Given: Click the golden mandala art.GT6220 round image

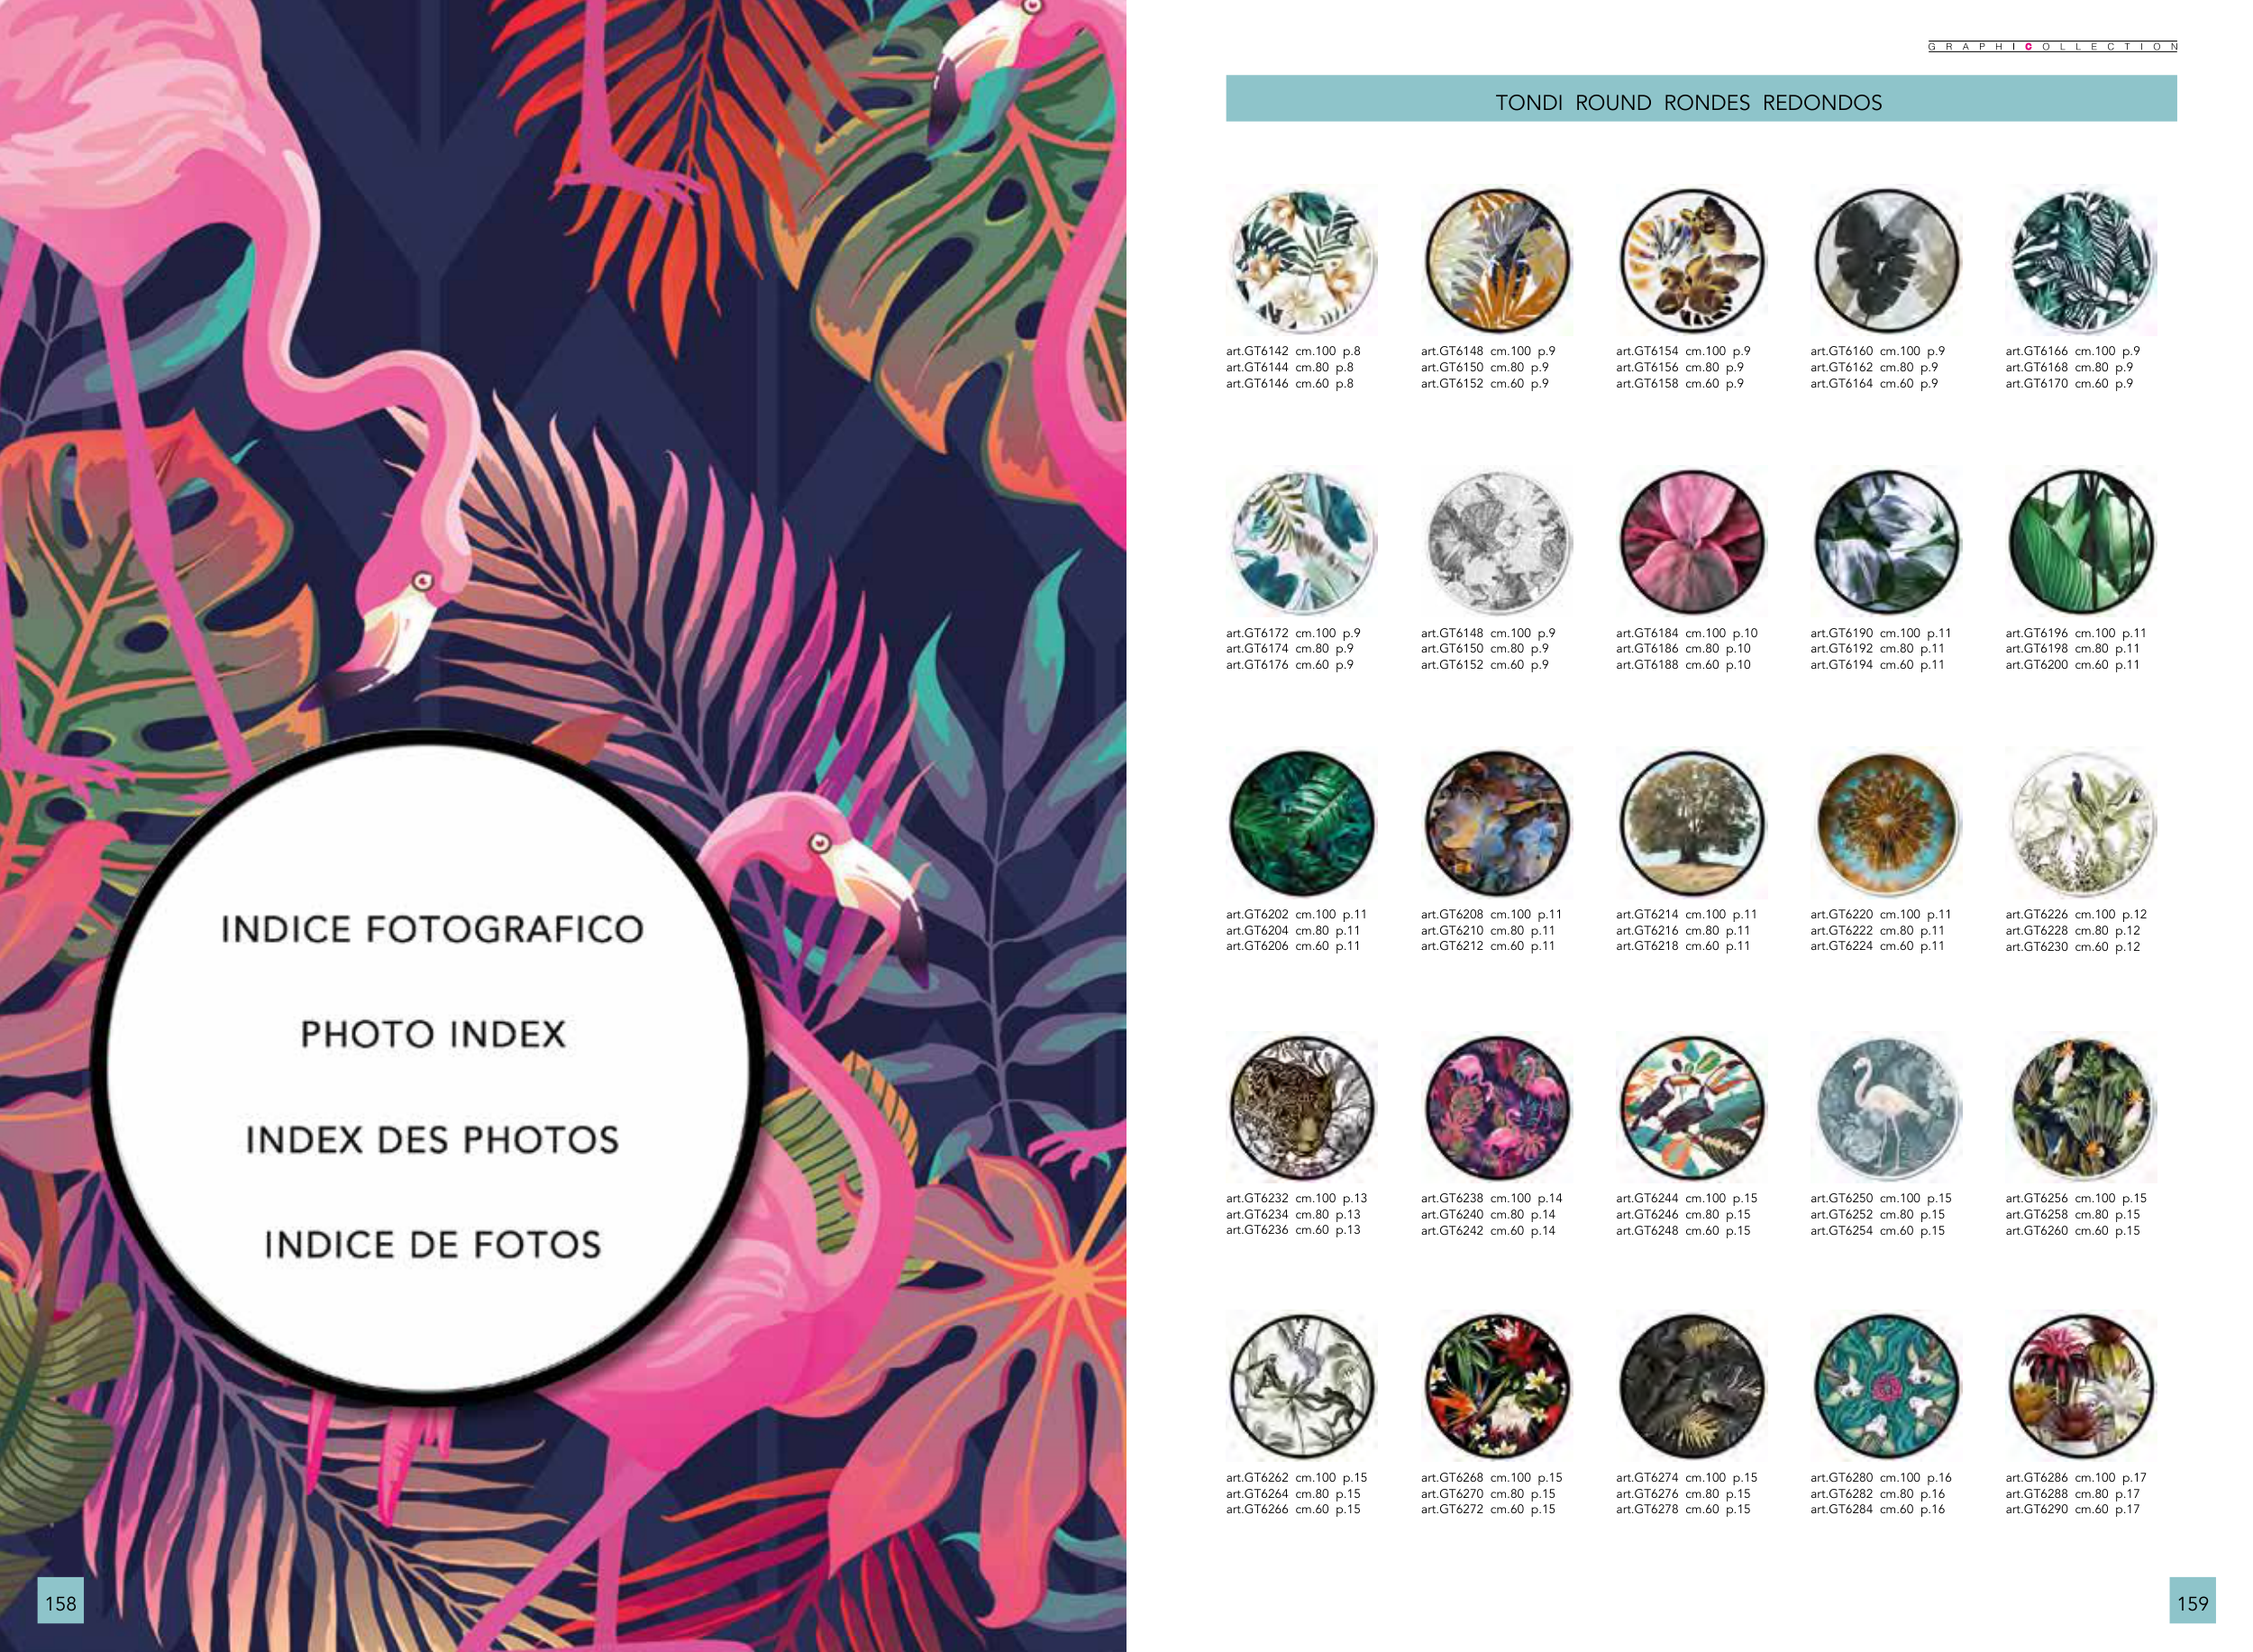Looking at the screenshot, I should tap(1887, 824).
